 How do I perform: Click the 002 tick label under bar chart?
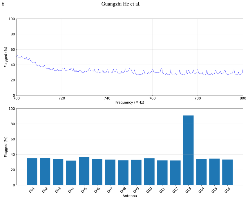(x=45, y=190)
